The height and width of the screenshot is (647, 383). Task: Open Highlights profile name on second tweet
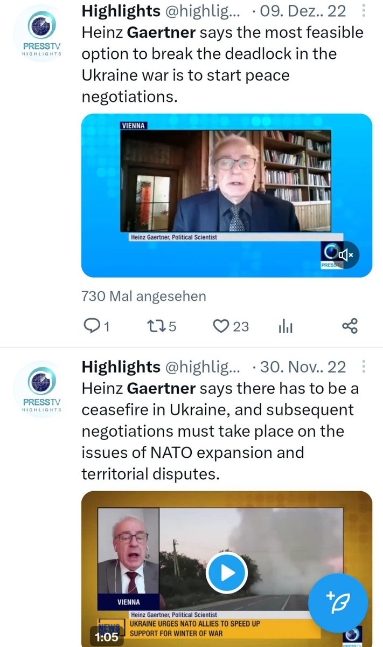pyautogui.click(x=121, y=367)
